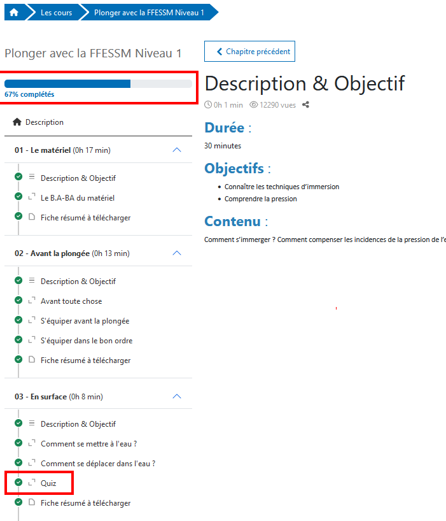Click the 67% complétés label
The image size is (446, 521).
point(29,94)
